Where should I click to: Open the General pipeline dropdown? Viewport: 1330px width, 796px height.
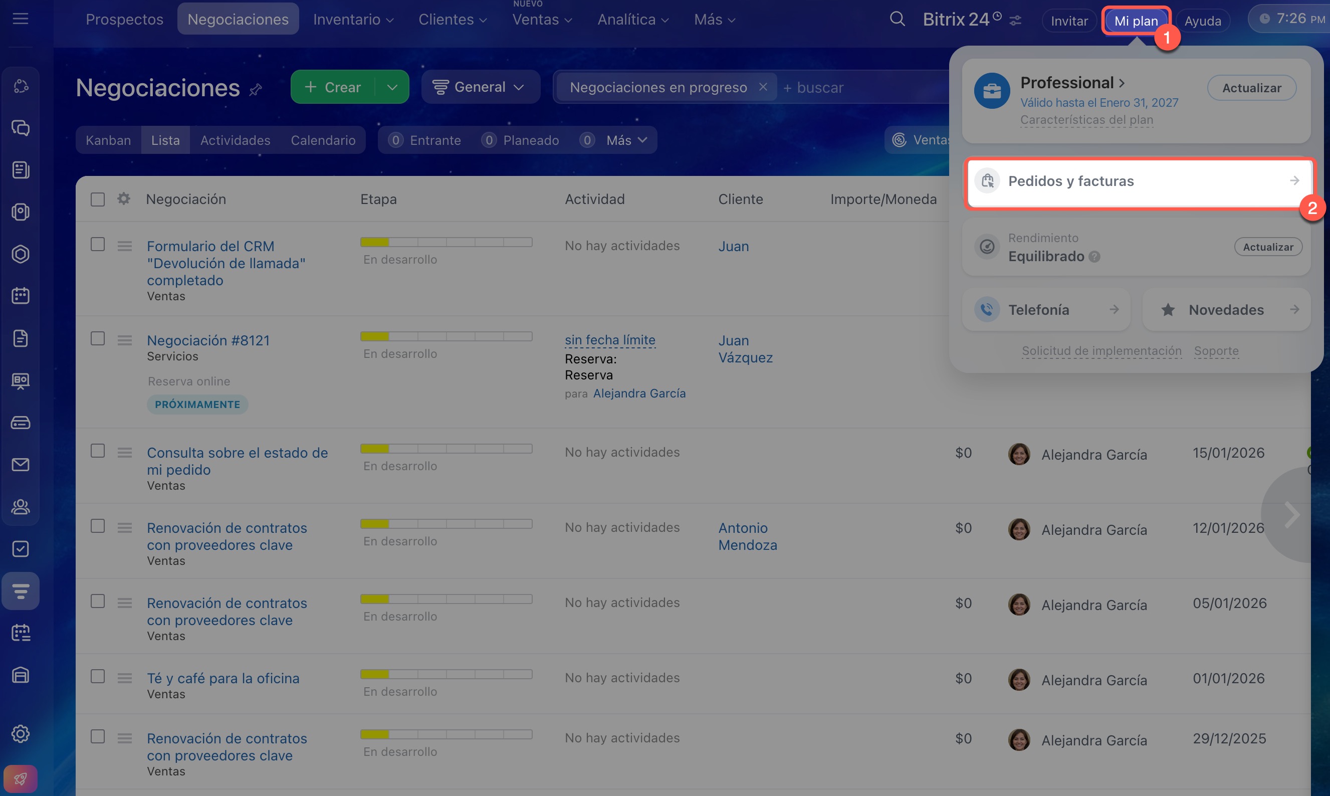pos(479,87)
